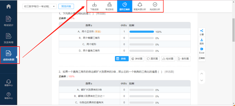Sort question 1 table by 小计 column
Screen dimensions: 235x106
pos(124,25)
